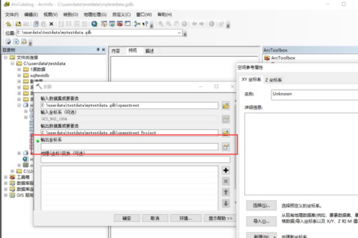Screen dimensions: 358x238
Task: Click first icon in metadata toolbar
Action: coord(8,42)
